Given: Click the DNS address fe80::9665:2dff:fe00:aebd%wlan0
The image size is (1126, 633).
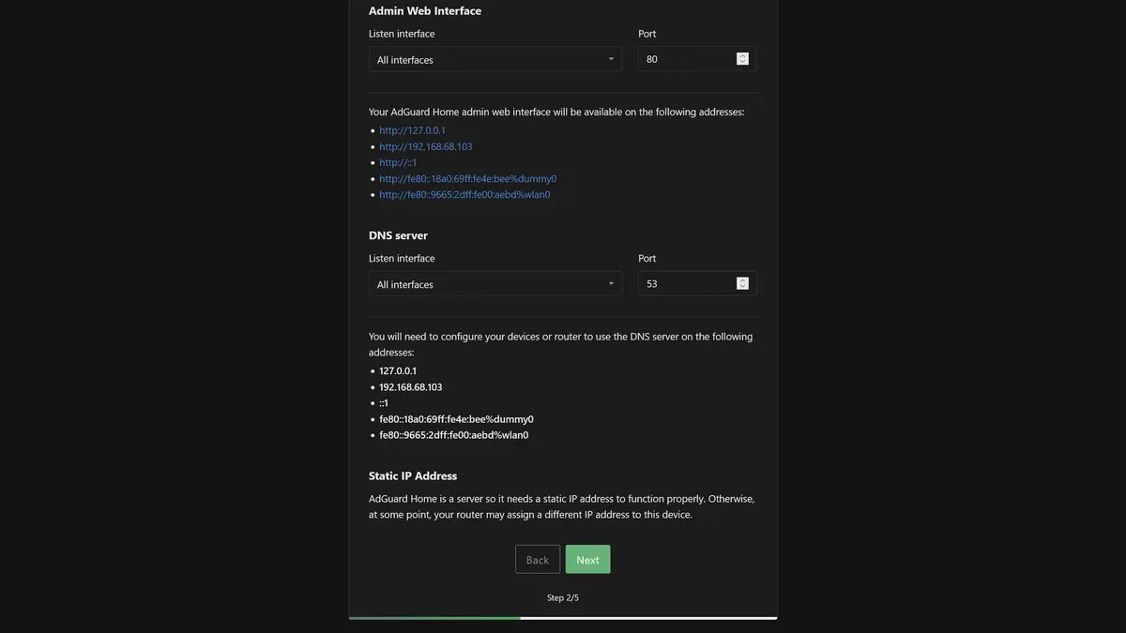Looking at the screenshot, I should tap(454, 435).
